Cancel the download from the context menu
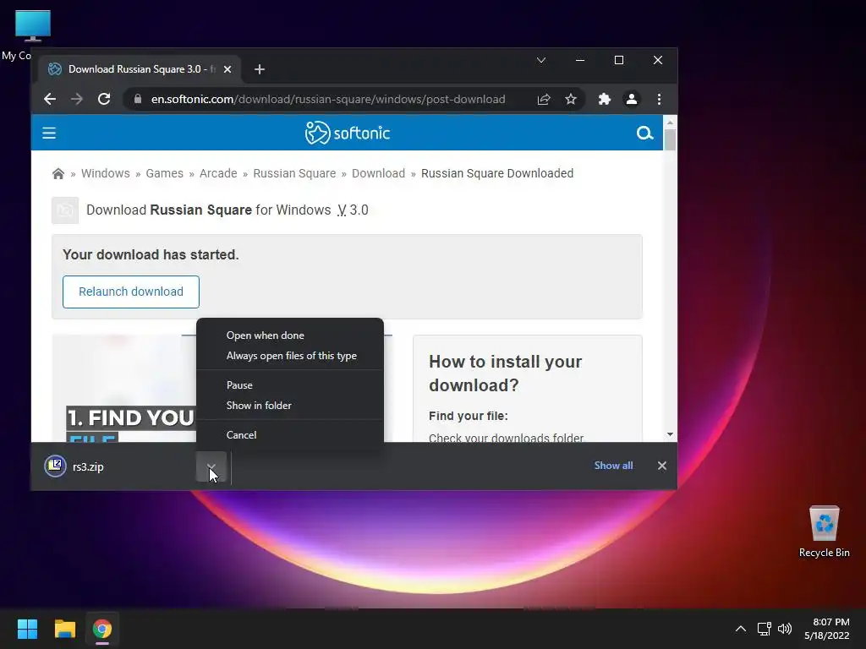This screenshot has height=649, width=866. coord(289,435)
